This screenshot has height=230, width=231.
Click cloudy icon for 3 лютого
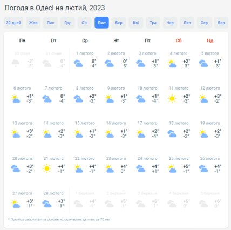click(x=141, y=64)
